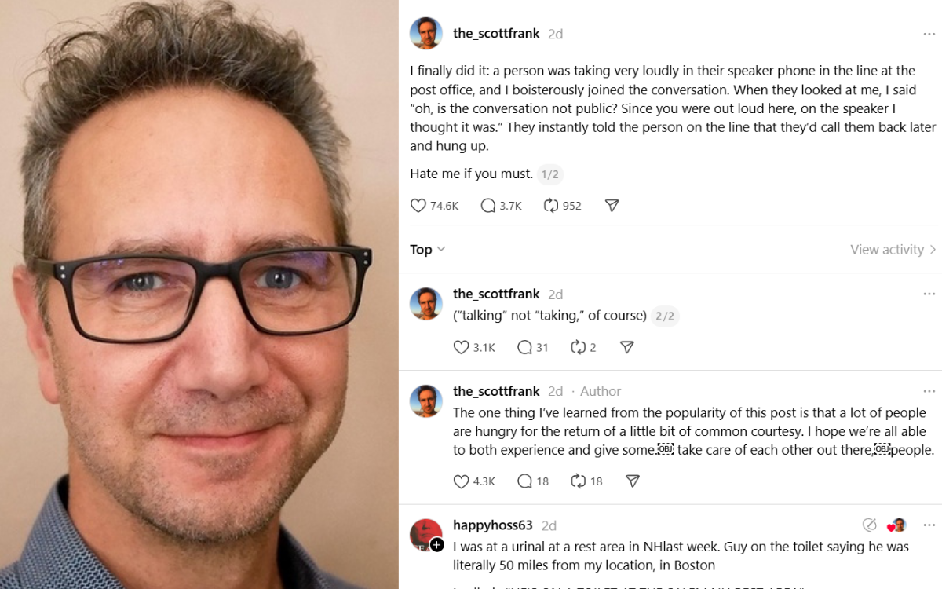This screenshot has height=589, width=942.
Task: Like the common courtesy author reply
Action: point(474,481)
